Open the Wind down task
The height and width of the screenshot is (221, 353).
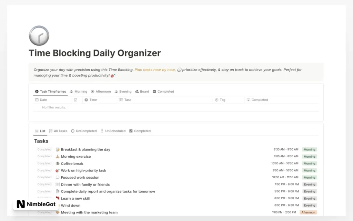pyautogui.click(x=70, y=205)
